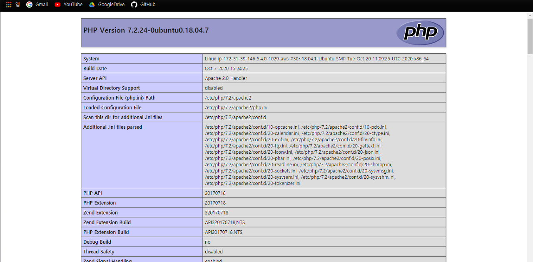Image resolution: width=533 pixels, height=262 pixels.
Task: Select the PHP Extension Build label
Action: [106, 232]
